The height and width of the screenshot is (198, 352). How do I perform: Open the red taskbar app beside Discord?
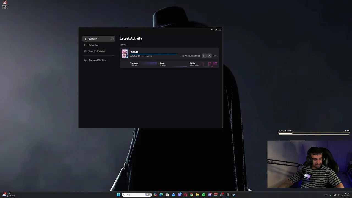(216, 195)
